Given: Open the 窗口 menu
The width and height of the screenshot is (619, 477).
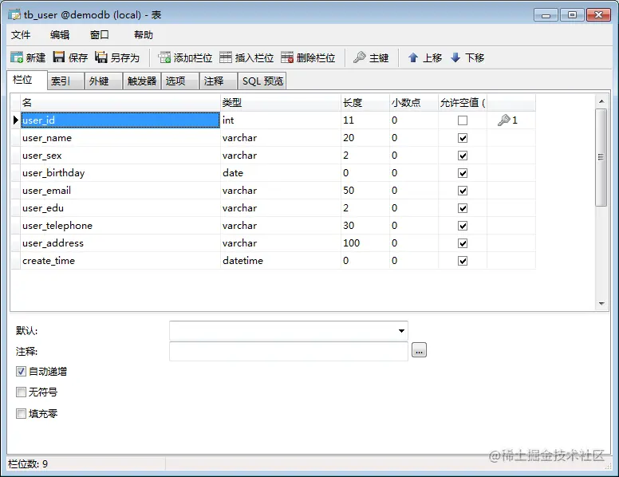Looking at the screenshot, I should 100,35.
